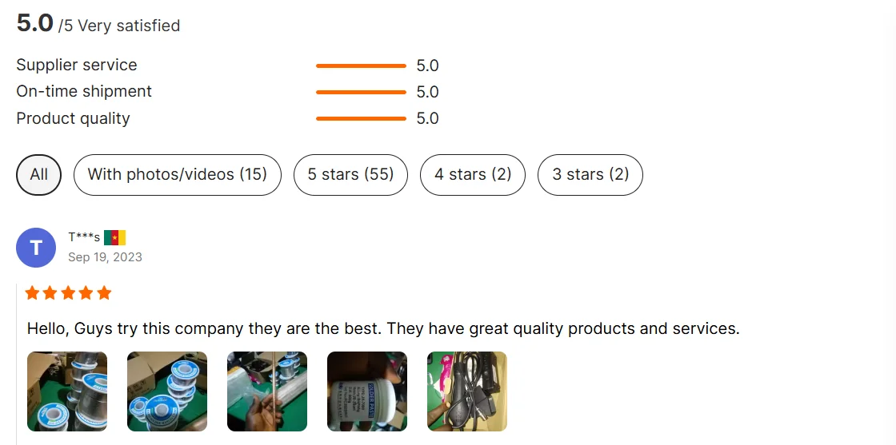The height and width of the screenshot is (445, 896).
Task: Click the Supplier service rating bar
Action: click(361, 66)
